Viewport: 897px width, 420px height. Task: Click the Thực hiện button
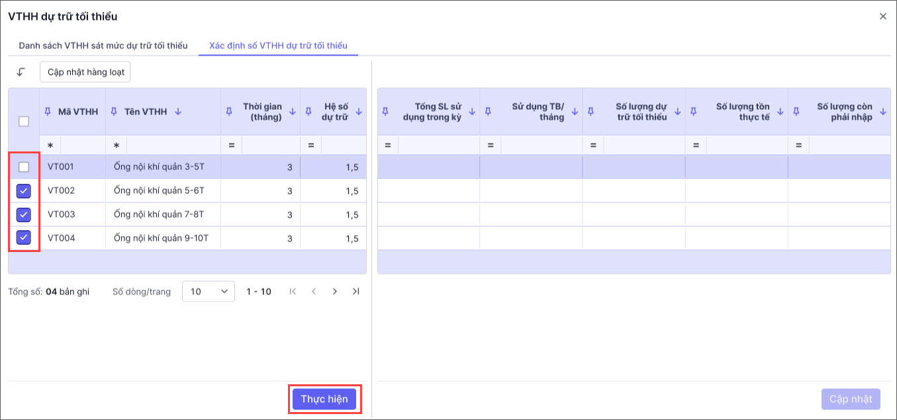324,399
